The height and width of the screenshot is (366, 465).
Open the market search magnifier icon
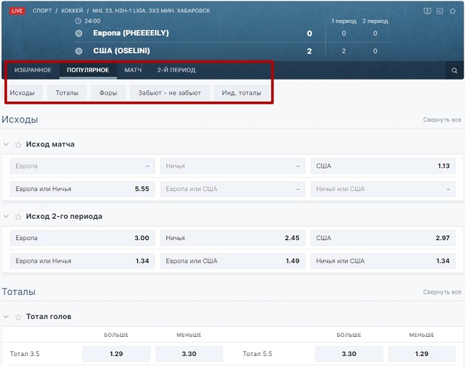[x=454, y=70]
